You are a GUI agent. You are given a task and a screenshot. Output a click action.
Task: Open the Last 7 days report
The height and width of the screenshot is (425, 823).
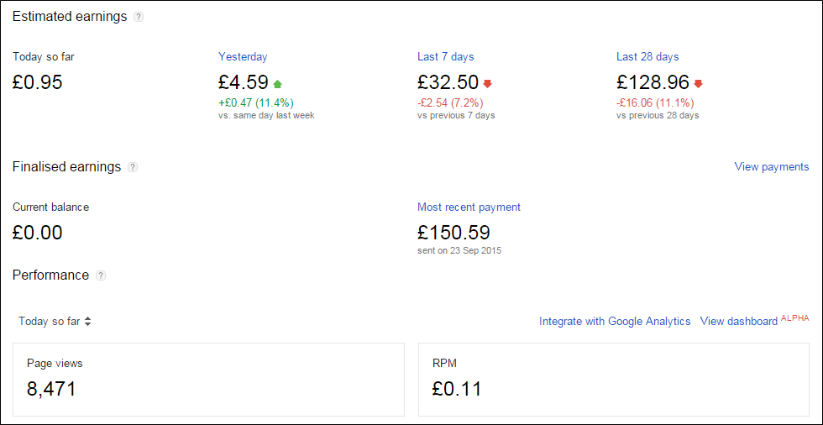[x=446, y=56]
